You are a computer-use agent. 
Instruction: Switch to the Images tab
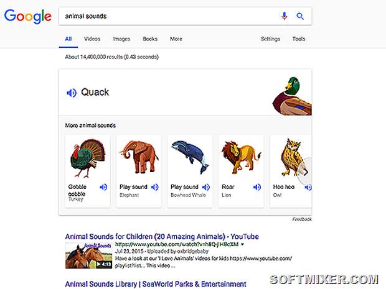tap(121, 39)
